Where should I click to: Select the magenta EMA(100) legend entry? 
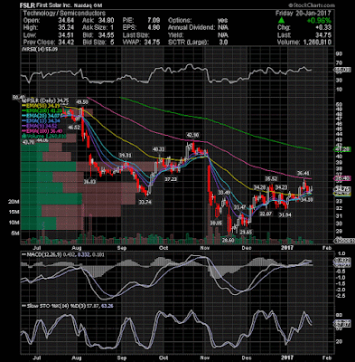click(42, 130)
